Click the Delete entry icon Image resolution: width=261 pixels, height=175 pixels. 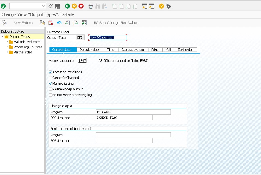51,23
